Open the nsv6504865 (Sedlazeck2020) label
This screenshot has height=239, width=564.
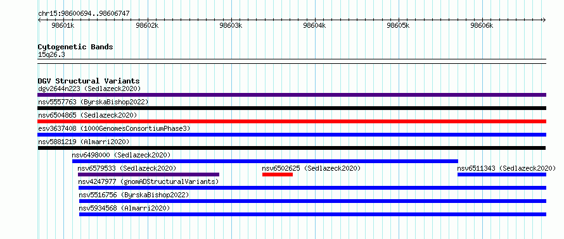point(87,115)
